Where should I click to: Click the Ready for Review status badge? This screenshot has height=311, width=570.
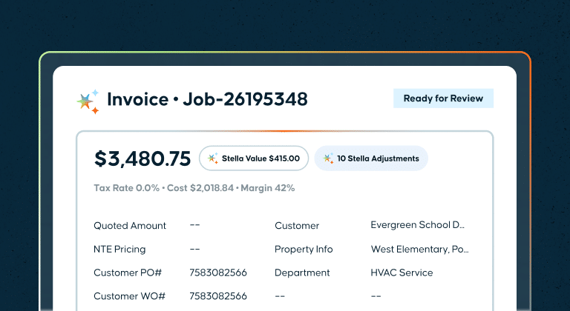coord(443,98)
